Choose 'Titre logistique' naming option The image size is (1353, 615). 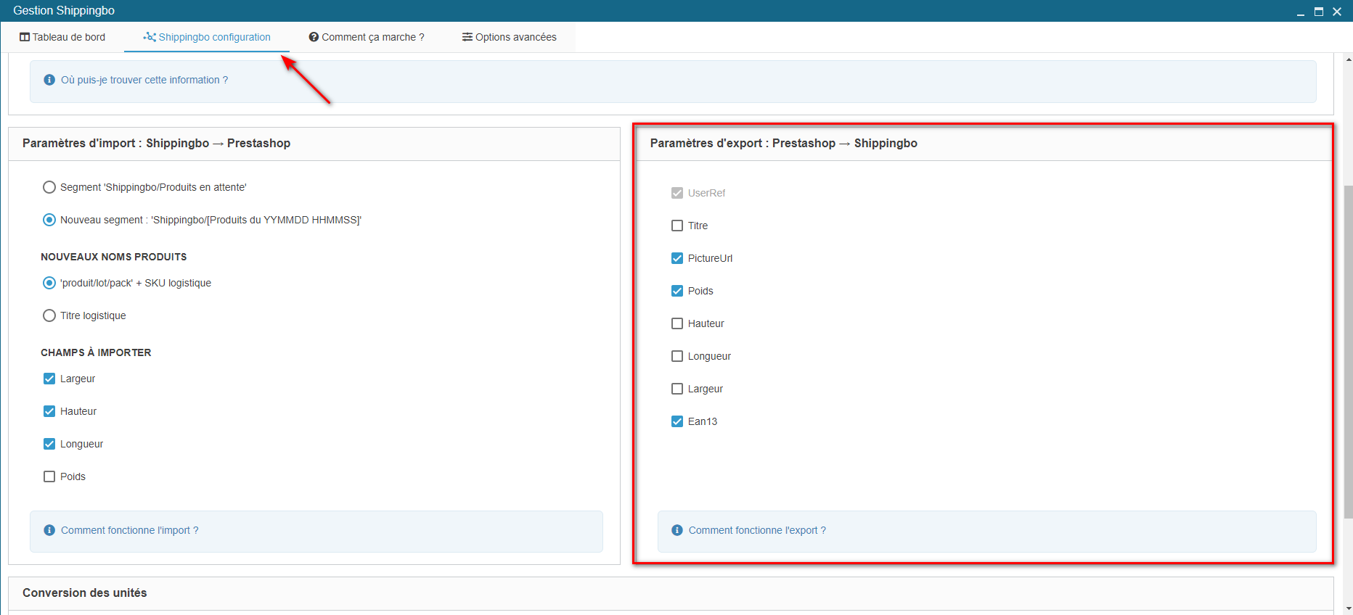[x=49, y=315]
